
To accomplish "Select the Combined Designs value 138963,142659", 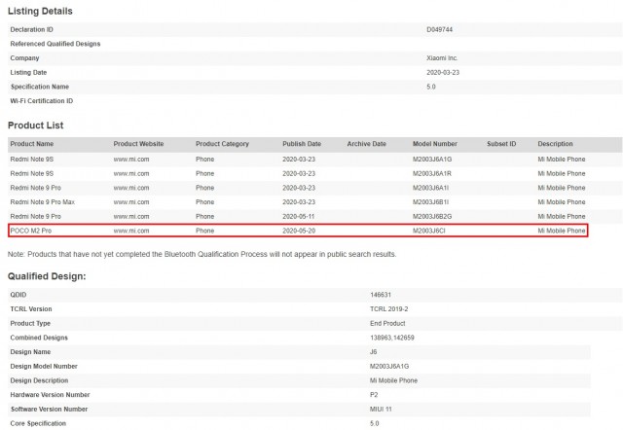I will [391, 338].
